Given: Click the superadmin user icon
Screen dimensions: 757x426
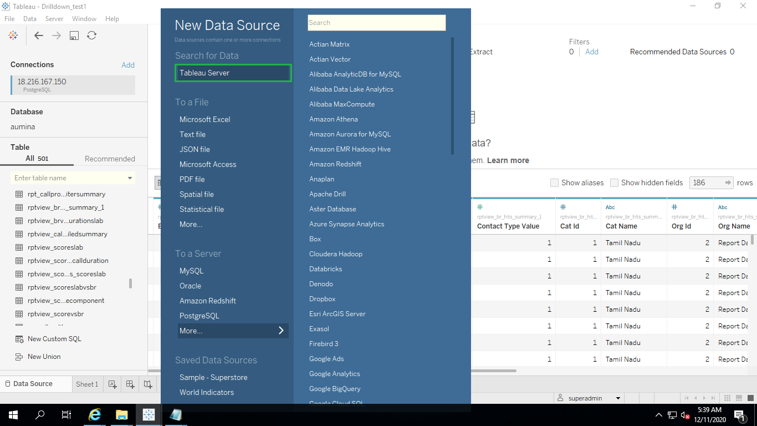Looking at the screenshot, I should pos(561,398).
